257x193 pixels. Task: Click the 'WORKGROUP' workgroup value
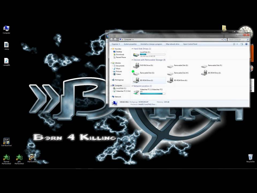click(x=143, y=102)
